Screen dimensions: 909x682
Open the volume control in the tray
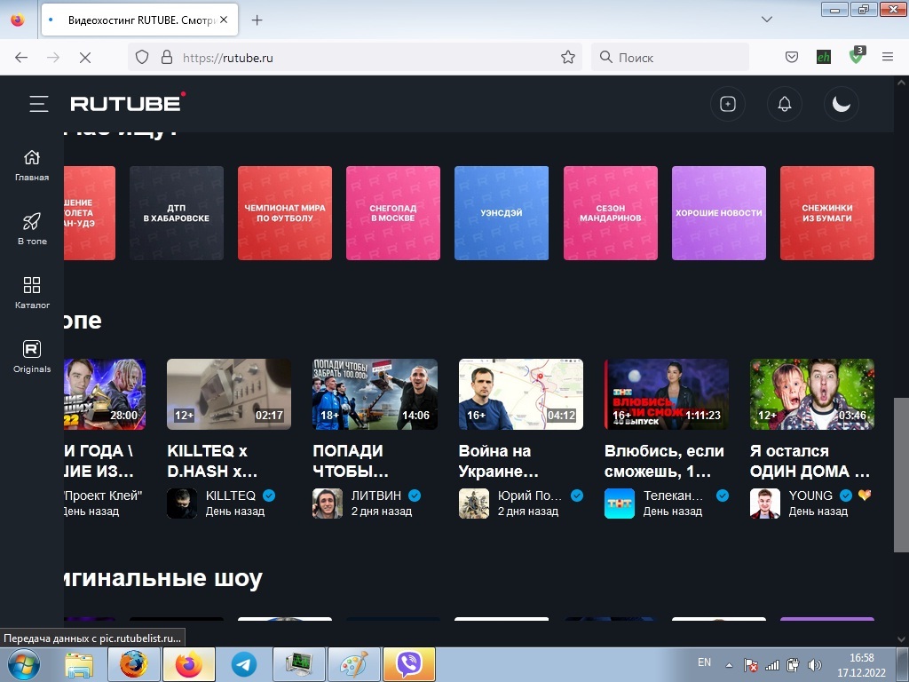pyautogui.click(x=815, y=663)
